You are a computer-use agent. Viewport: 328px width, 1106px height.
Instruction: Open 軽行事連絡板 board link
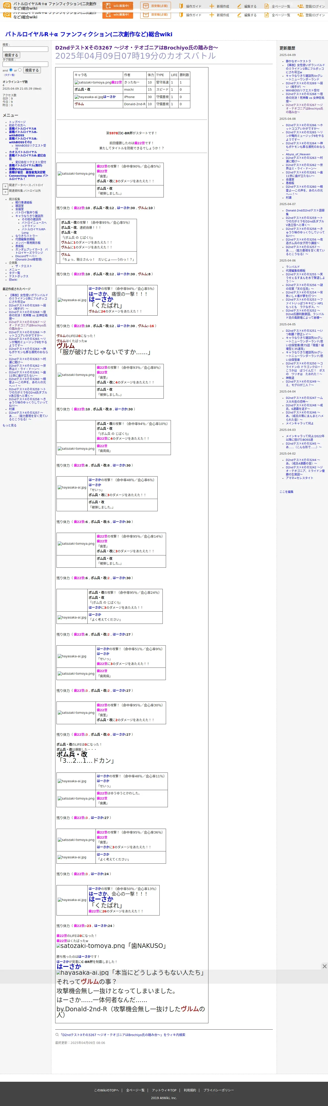tap(24, 203)
